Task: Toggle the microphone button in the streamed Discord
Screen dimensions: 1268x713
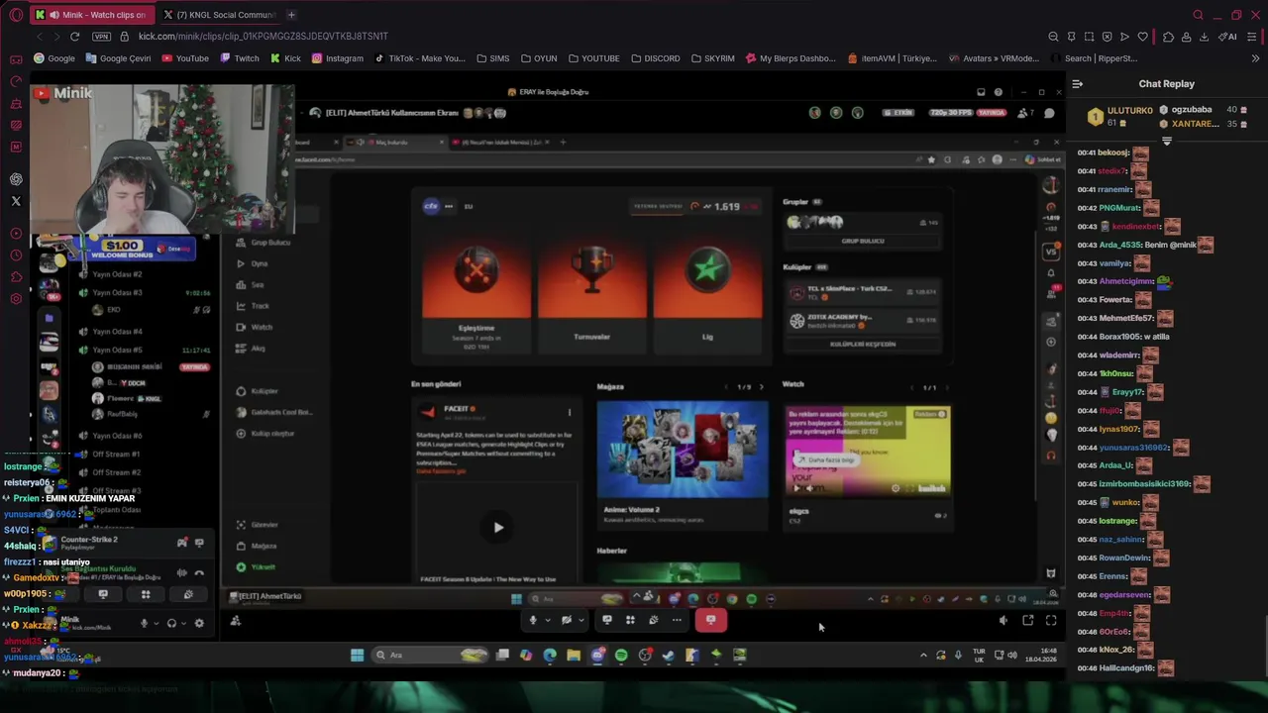Action: click(533, 620)
